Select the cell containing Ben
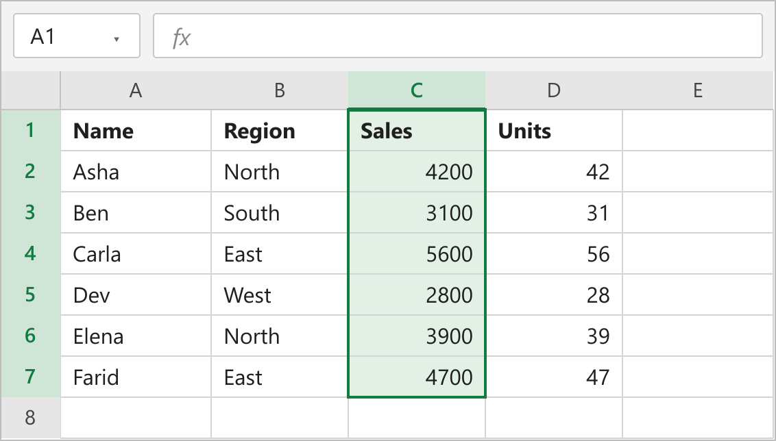The height and width of the screenshot is (441, 776). click(x=136, y=212)
